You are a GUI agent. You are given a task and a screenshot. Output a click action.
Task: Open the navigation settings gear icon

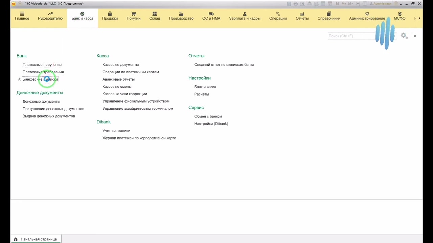click(404, 35)
